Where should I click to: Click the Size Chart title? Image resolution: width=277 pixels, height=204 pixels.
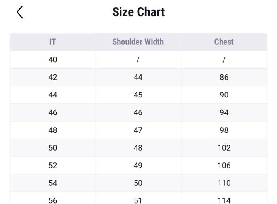click(x=138, y=12)
